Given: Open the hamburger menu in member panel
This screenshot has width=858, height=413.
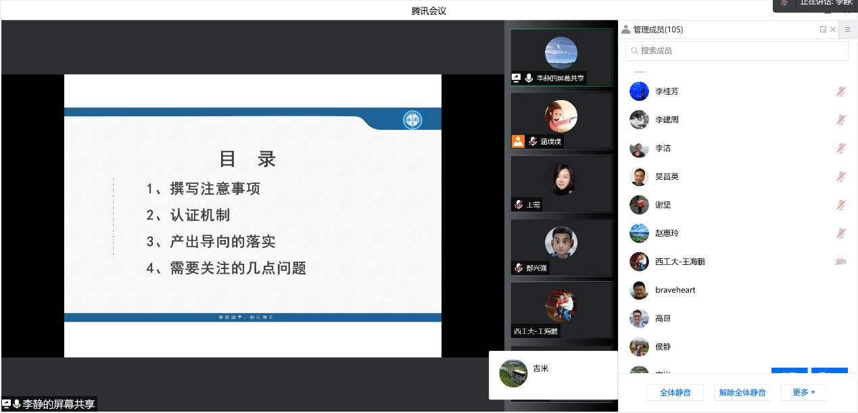Looking at the screenshot, I should [848, 30].
